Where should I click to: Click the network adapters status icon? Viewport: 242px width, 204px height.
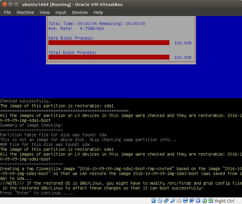[166, 201]
